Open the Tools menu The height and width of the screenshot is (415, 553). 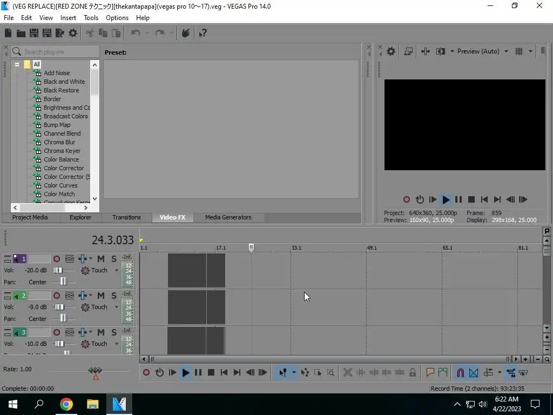point(91,18)
